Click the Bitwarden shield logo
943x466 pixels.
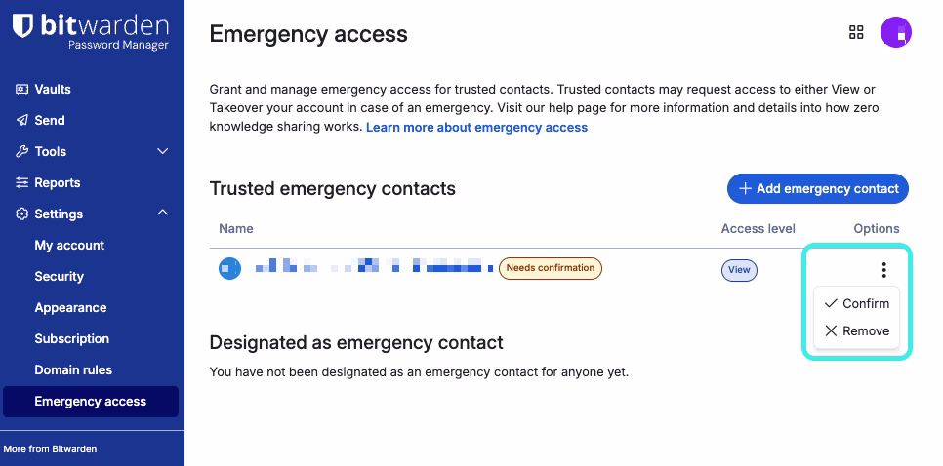[x=23, y=27]
